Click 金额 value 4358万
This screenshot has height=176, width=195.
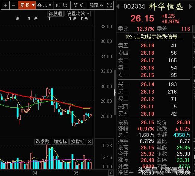182,135
